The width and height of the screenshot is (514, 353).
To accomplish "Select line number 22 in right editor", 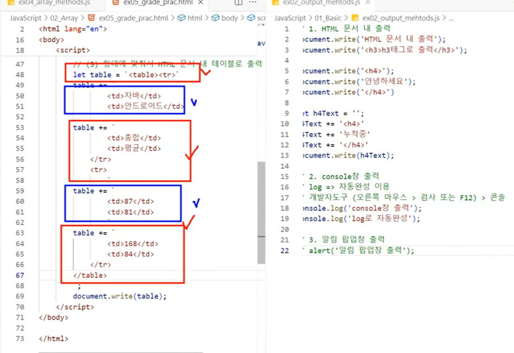I will [285, 251].
